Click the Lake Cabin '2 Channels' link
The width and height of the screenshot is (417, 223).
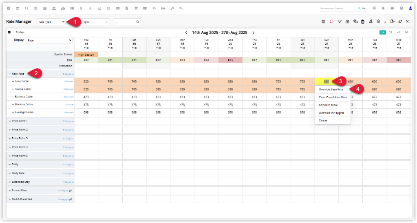click(68, 82)
